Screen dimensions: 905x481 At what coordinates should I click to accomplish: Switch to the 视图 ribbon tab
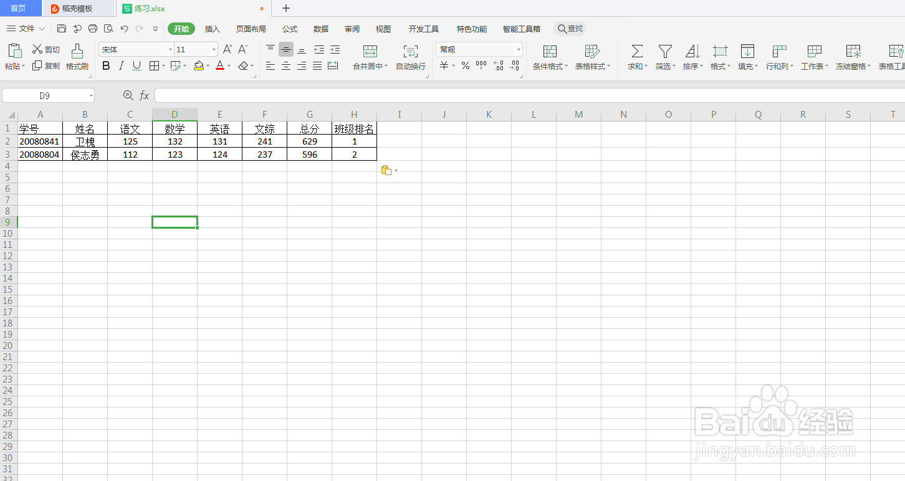coord(383,29)
